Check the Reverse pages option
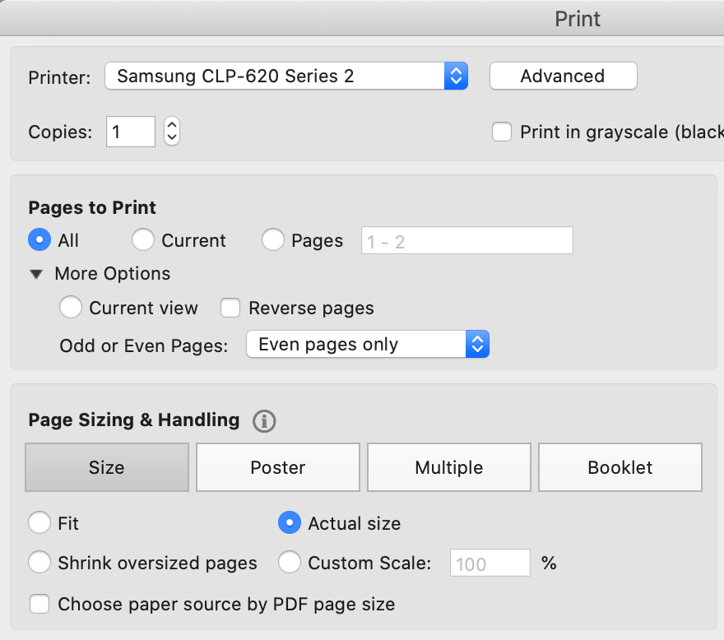Image resolution: width=724 pixels, height=640 pixels. [x=230, y=307]
